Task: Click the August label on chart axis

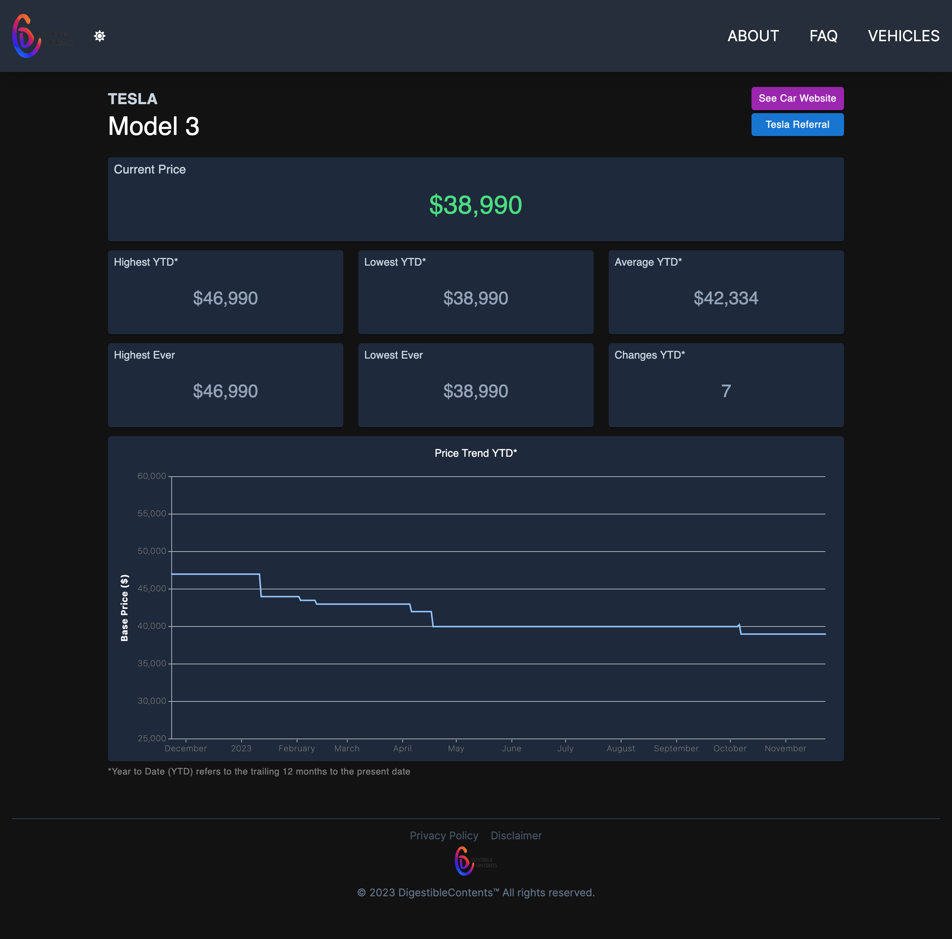Action: point(621,748)
